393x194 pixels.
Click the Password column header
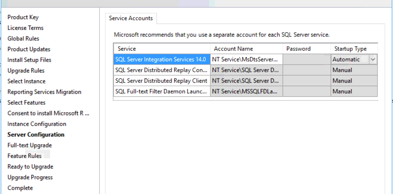click(298, 48)
